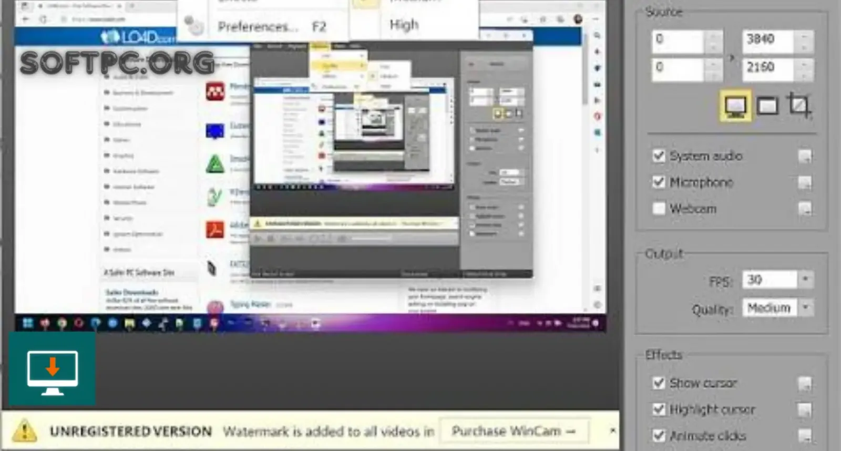Click Windows Start button in preview taskbar
Screen dimensions: 841x451
[28, 323]
